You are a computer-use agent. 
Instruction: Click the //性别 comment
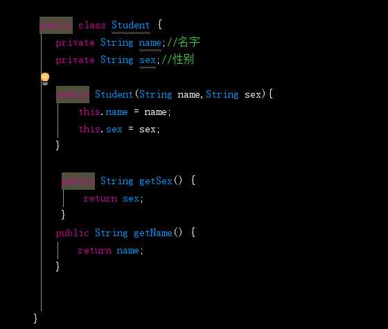coord(178,60)
